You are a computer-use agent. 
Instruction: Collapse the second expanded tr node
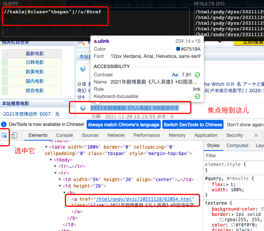(55, 173)
